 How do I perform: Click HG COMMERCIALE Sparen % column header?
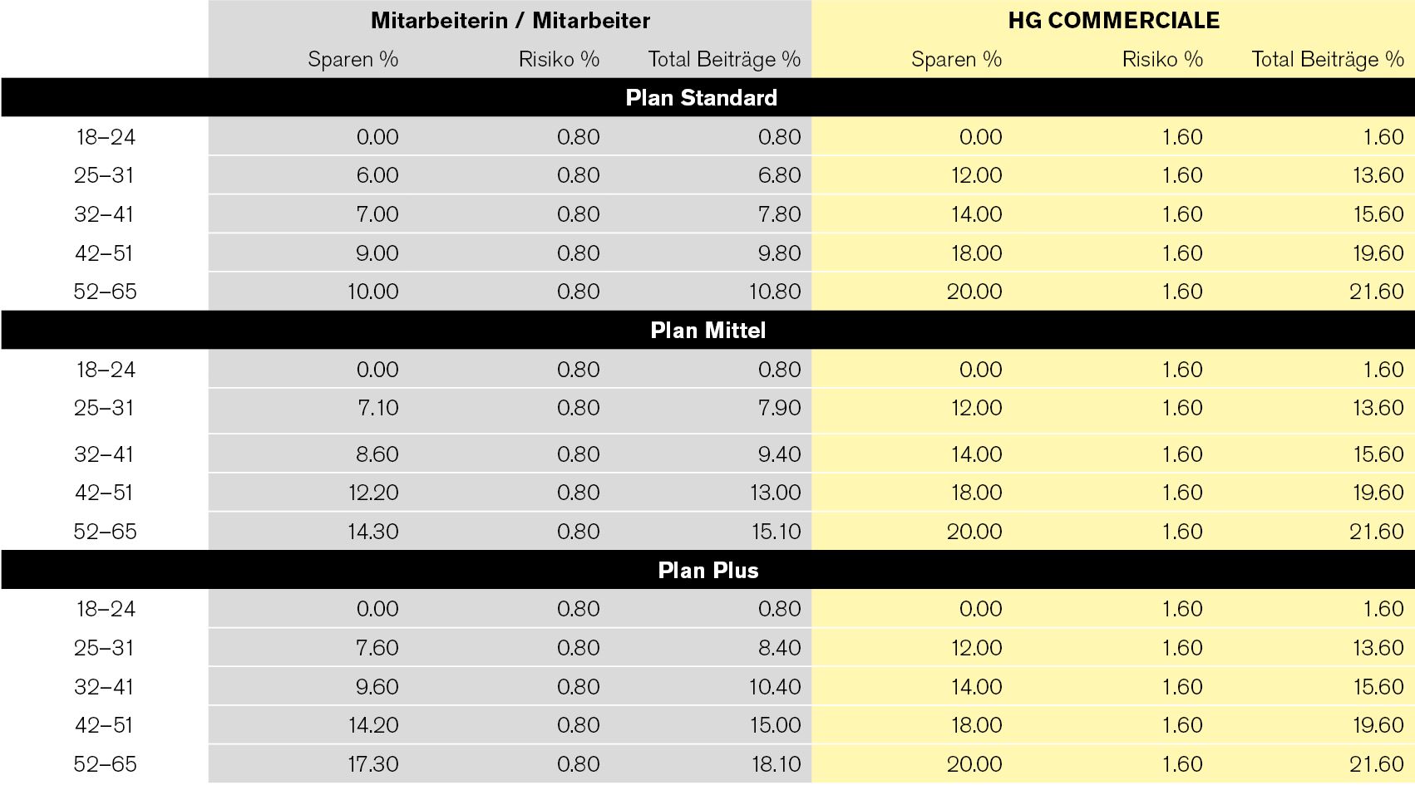coord(956,60)
